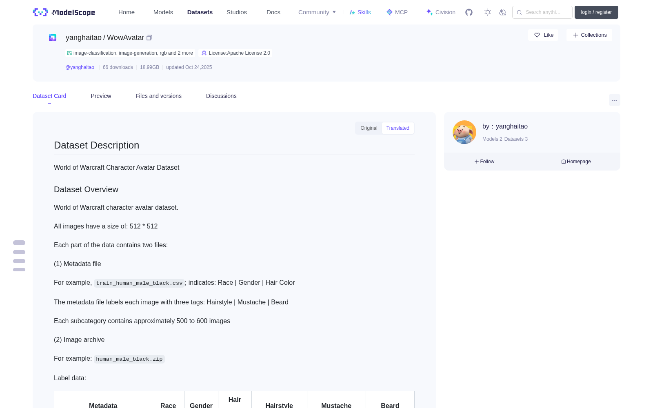The width and height of the screenshot is (653, 408).
Task: Click the login / register button
Action: point(596,12)
